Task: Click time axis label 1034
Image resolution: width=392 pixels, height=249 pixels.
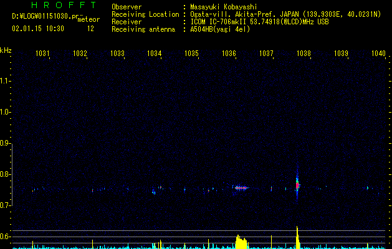Action: click(x=155, y=54)
